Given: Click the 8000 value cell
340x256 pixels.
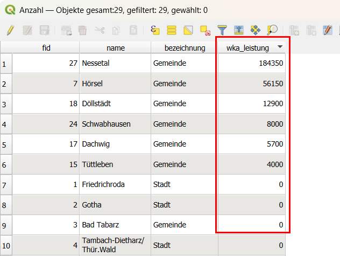Looking at the screenshot, I should [x=252, y=124].
